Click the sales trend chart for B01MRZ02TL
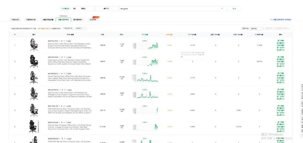The width and height of the screenshot is (303, 143). pyautogui.click(x=147, y=78)
